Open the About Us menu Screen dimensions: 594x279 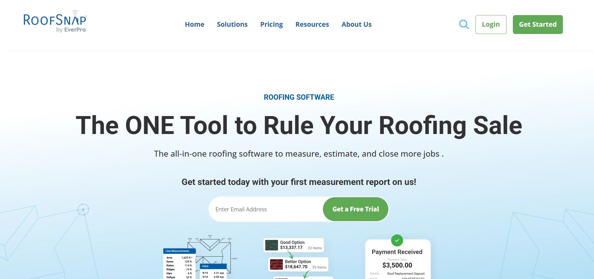[x=357, y=25]
